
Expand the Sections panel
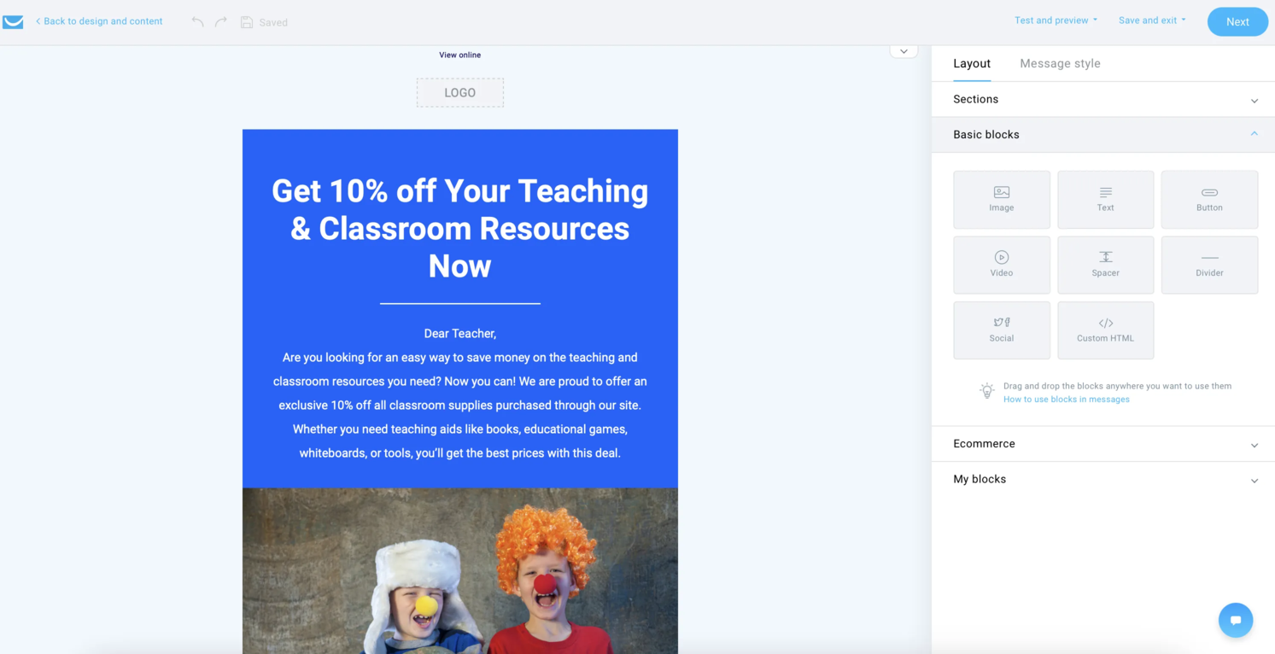point(1102,100)
